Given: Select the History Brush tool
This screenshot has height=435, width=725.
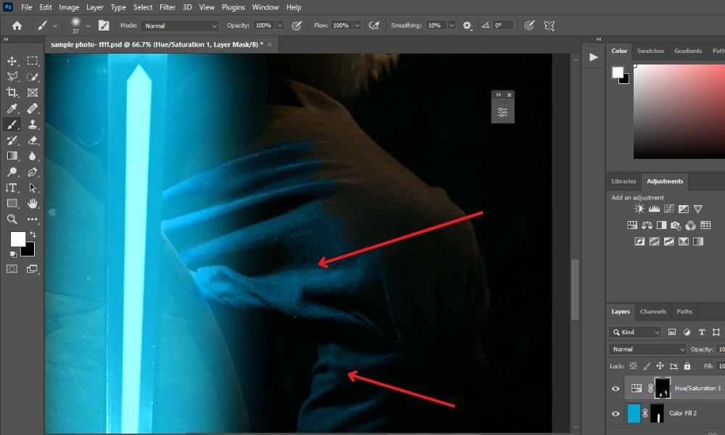Looking at the screenshot, I should (x=12, y=140).
